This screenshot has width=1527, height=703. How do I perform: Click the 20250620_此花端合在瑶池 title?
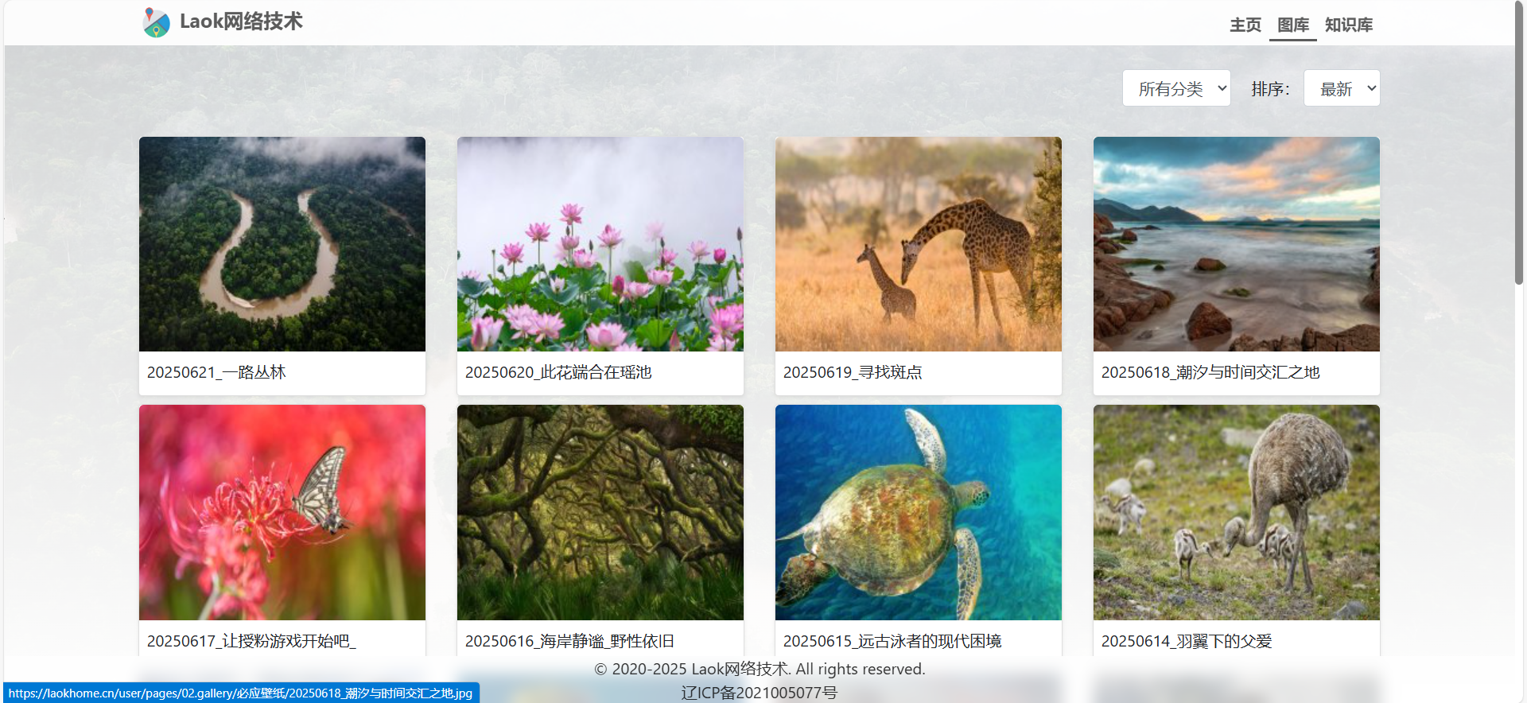coord(558,372)
